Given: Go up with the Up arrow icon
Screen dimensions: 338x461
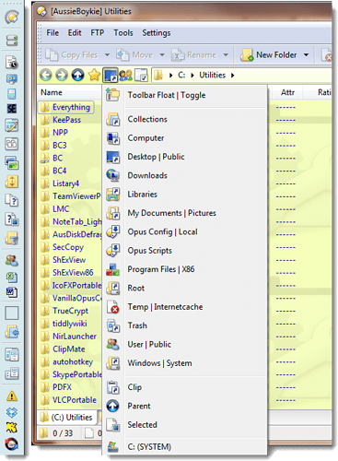Looking at the screenshot, I should click(77, 75).
